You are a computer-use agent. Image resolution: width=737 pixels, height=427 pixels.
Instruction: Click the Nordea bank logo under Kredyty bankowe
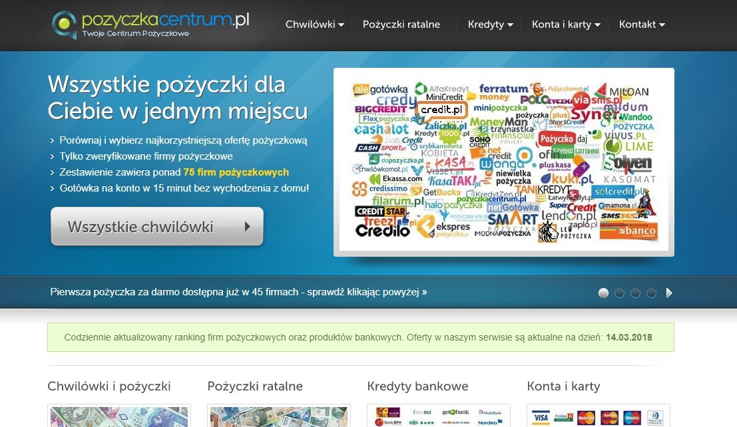point(488,421)
